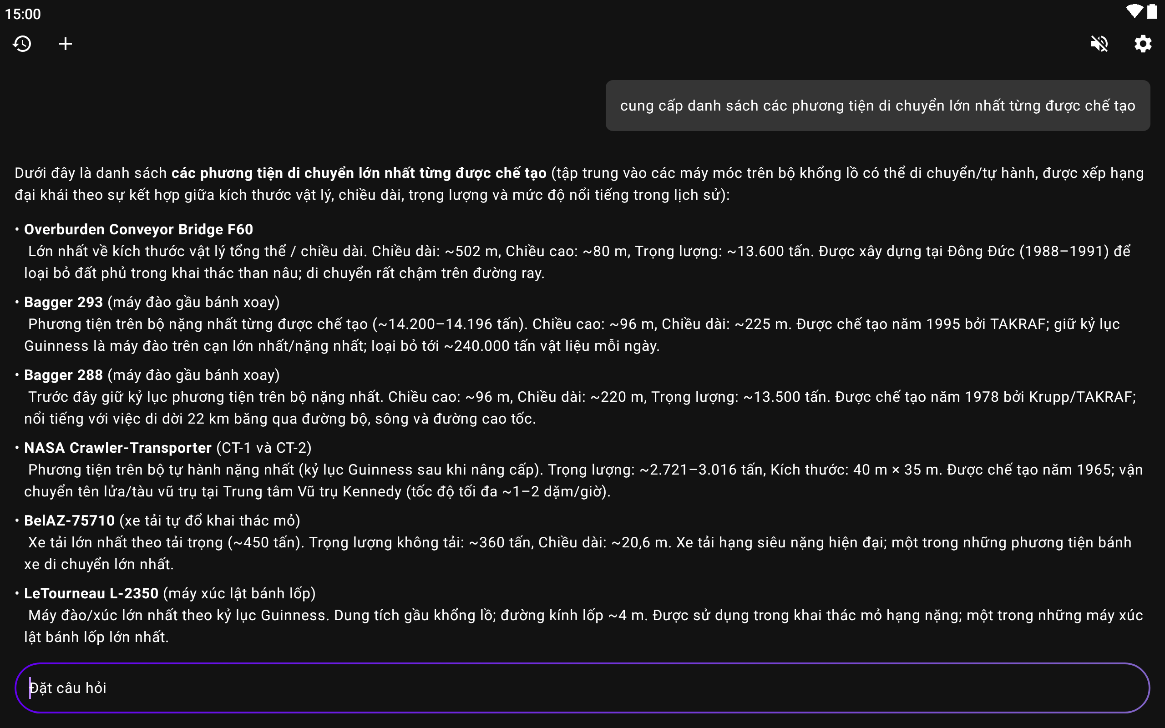Click the 'Bagger 293' bold title
Screen dimensions: 1165x728
click(x=64, y=302)
